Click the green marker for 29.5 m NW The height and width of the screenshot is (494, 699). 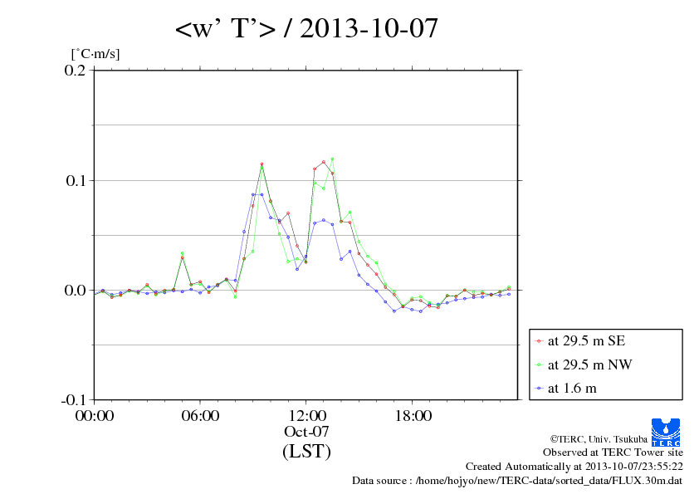[x=539, y=364]
